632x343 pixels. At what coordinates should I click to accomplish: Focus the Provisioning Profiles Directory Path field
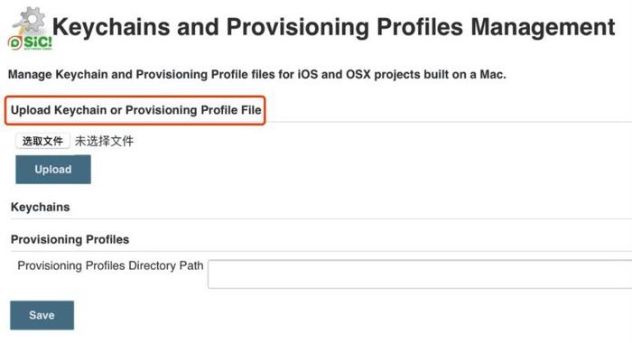[x=420, y=274]
